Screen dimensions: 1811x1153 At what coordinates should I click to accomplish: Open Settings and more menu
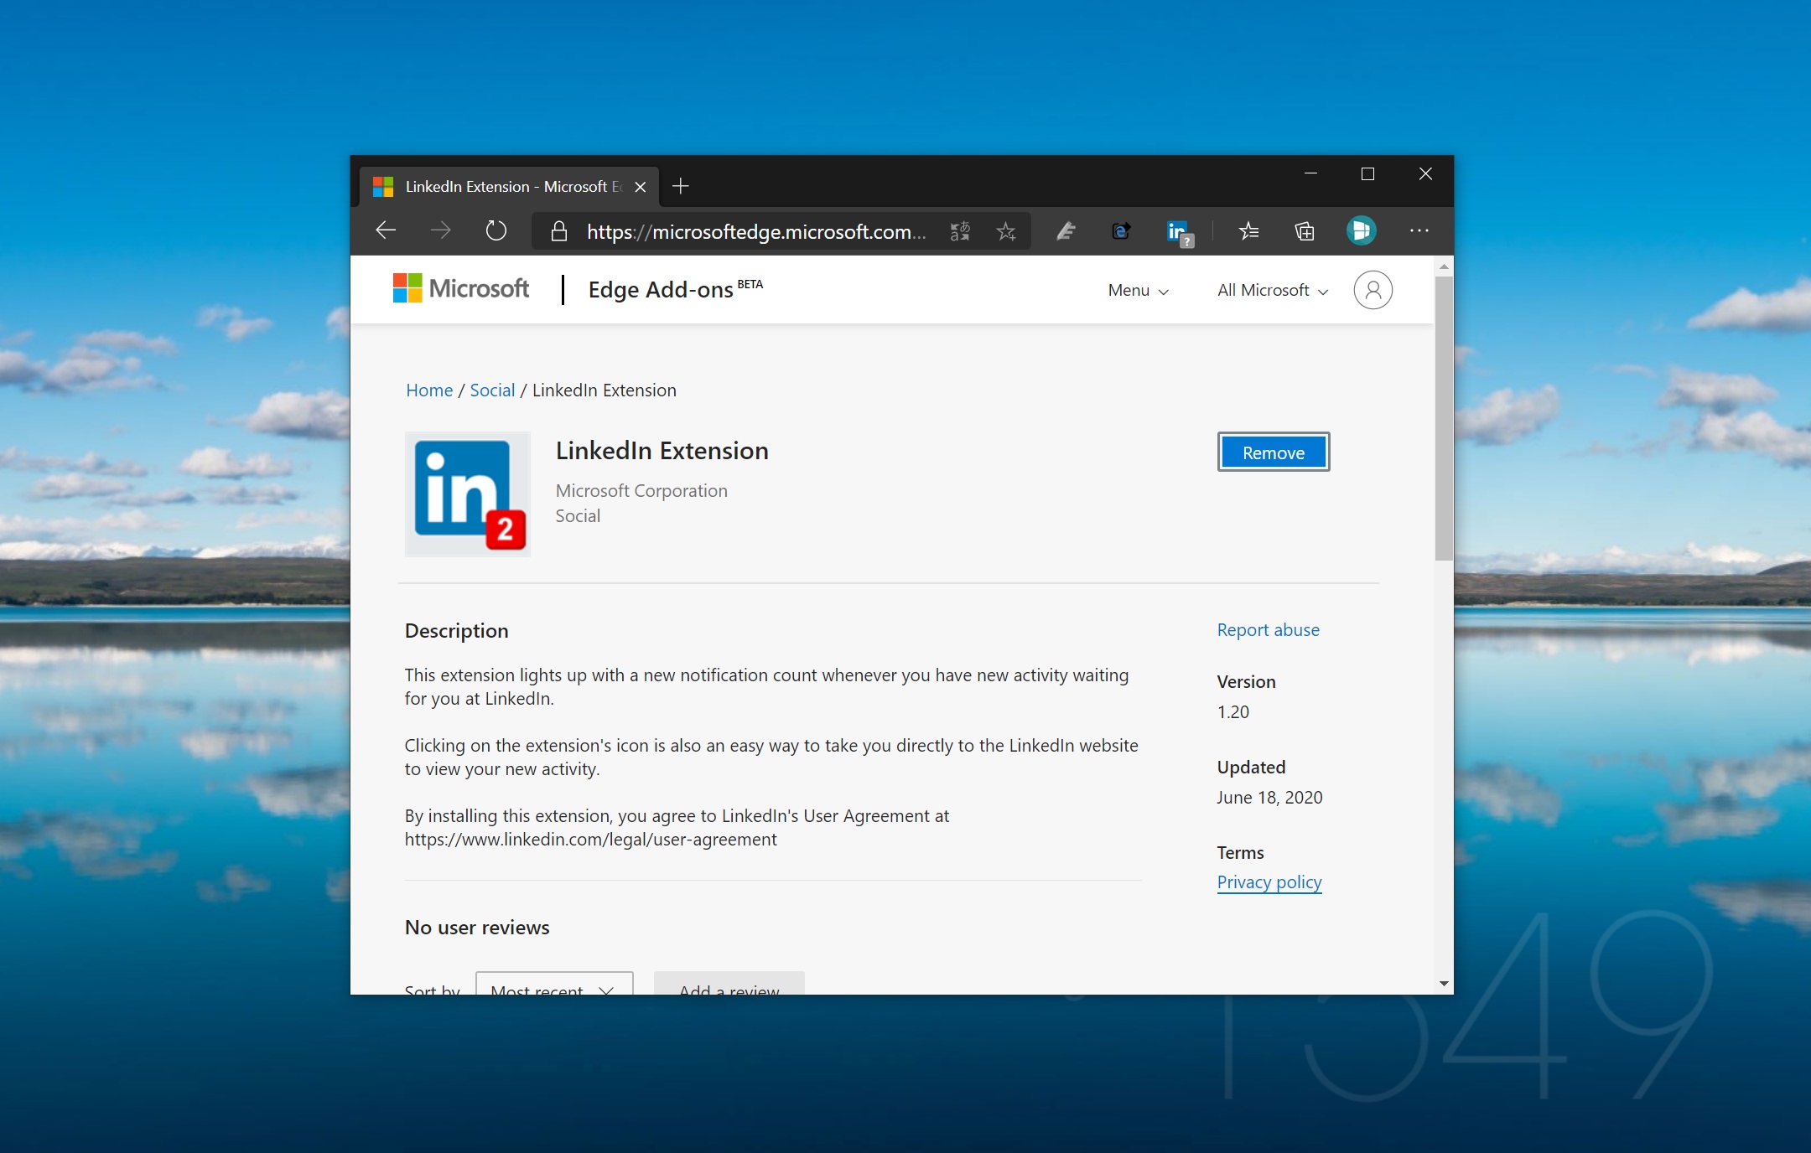(x=1419, y=230)
